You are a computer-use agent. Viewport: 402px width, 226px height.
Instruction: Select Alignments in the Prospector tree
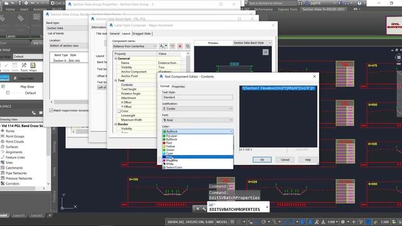tap(14, 152)
